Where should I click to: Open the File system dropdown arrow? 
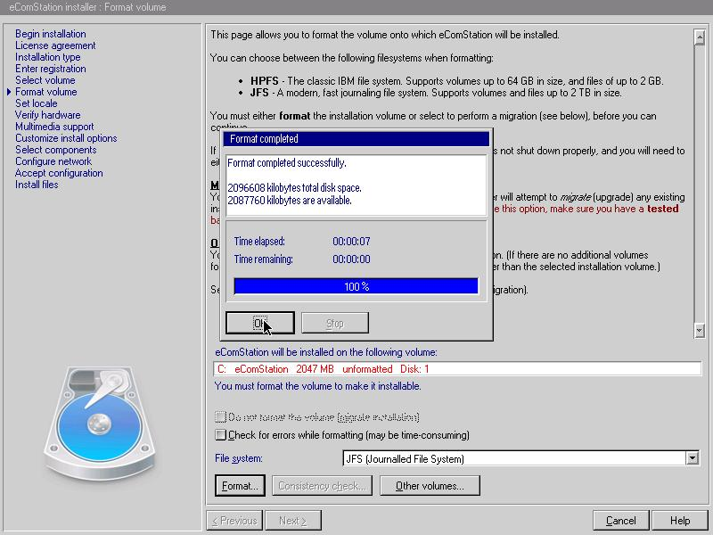coord(693,458)
